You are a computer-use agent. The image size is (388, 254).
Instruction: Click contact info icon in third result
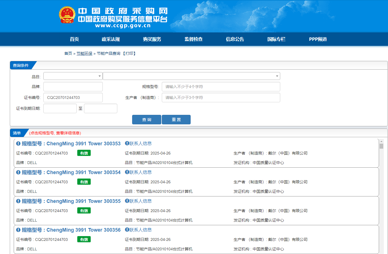[x=127, y=201]
